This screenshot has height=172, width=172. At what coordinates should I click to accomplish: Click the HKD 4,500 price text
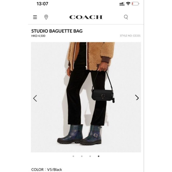[38, 36]
